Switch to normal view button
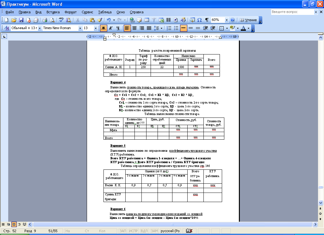 click(3, 224)
